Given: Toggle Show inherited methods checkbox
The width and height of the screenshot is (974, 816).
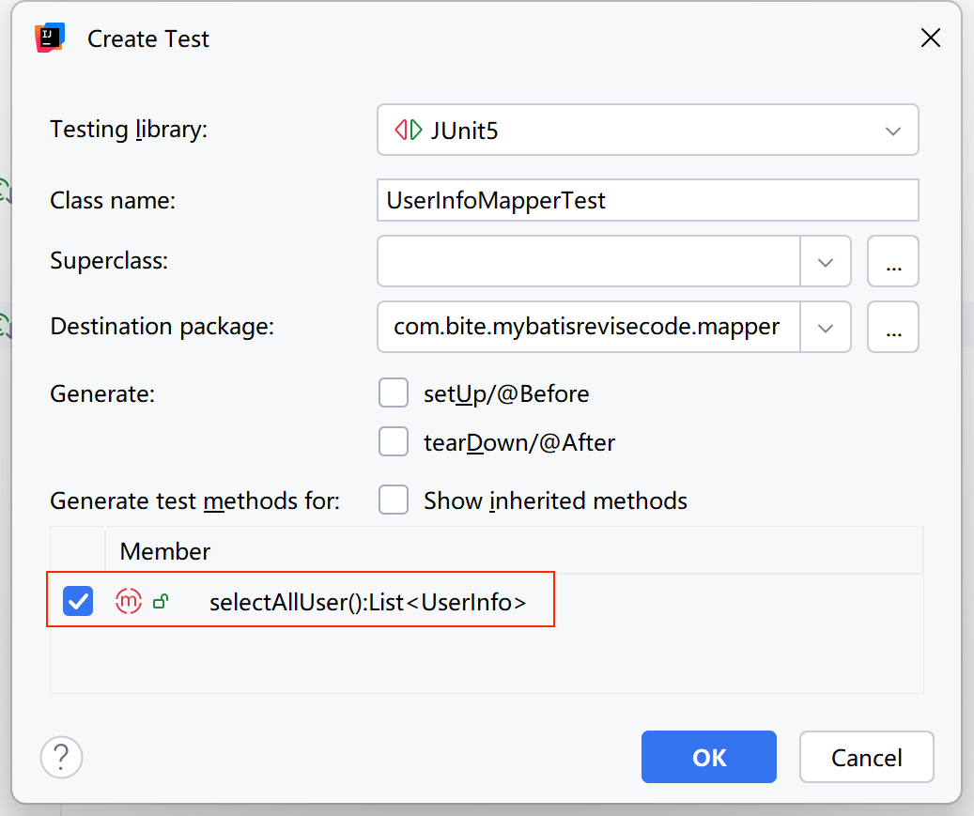Looking at the screenshot, I should (x=394, y=500).
